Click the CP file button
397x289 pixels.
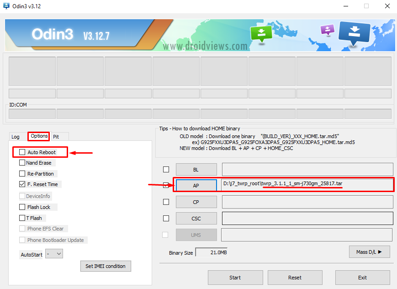196,202
